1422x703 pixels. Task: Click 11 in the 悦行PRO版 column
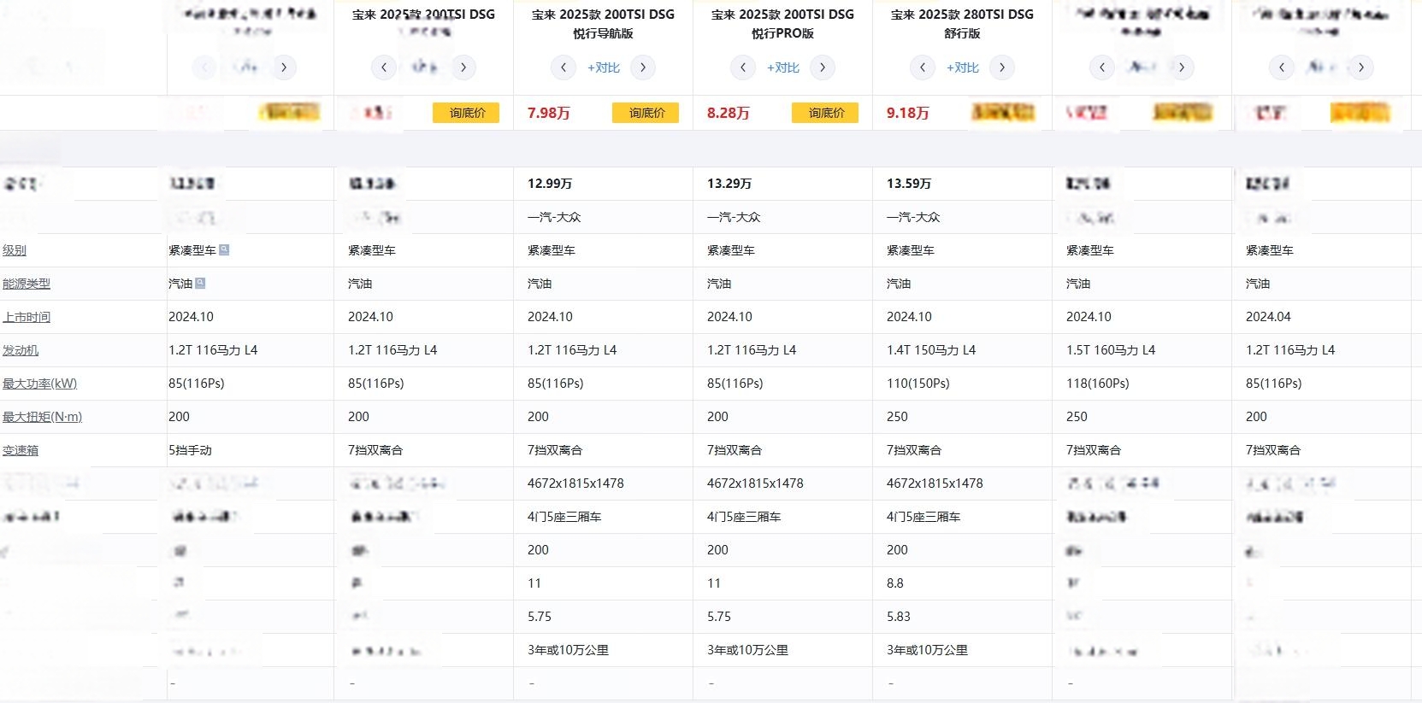point(714,583)
